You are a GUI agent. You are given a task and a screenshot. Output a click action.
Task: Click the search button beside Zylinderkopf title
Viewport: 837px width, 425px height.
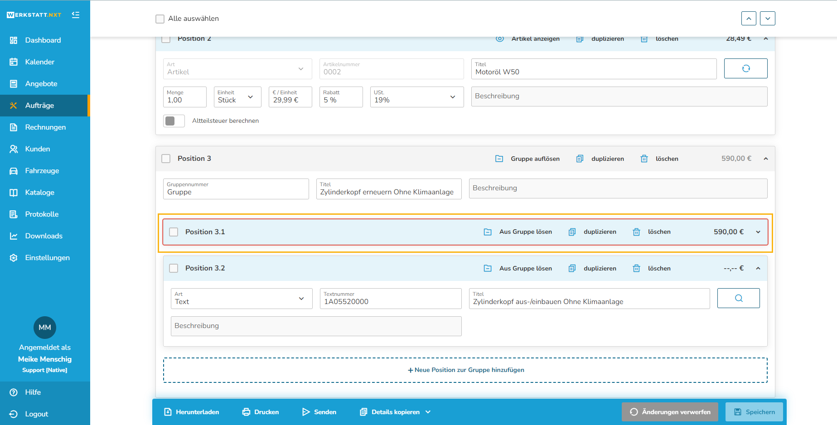[739, 298]
